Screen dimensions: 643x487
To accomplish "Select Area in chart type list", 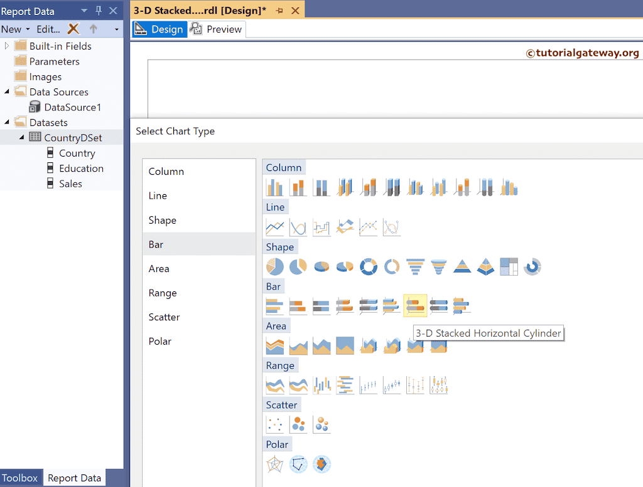I will [199, 268].
